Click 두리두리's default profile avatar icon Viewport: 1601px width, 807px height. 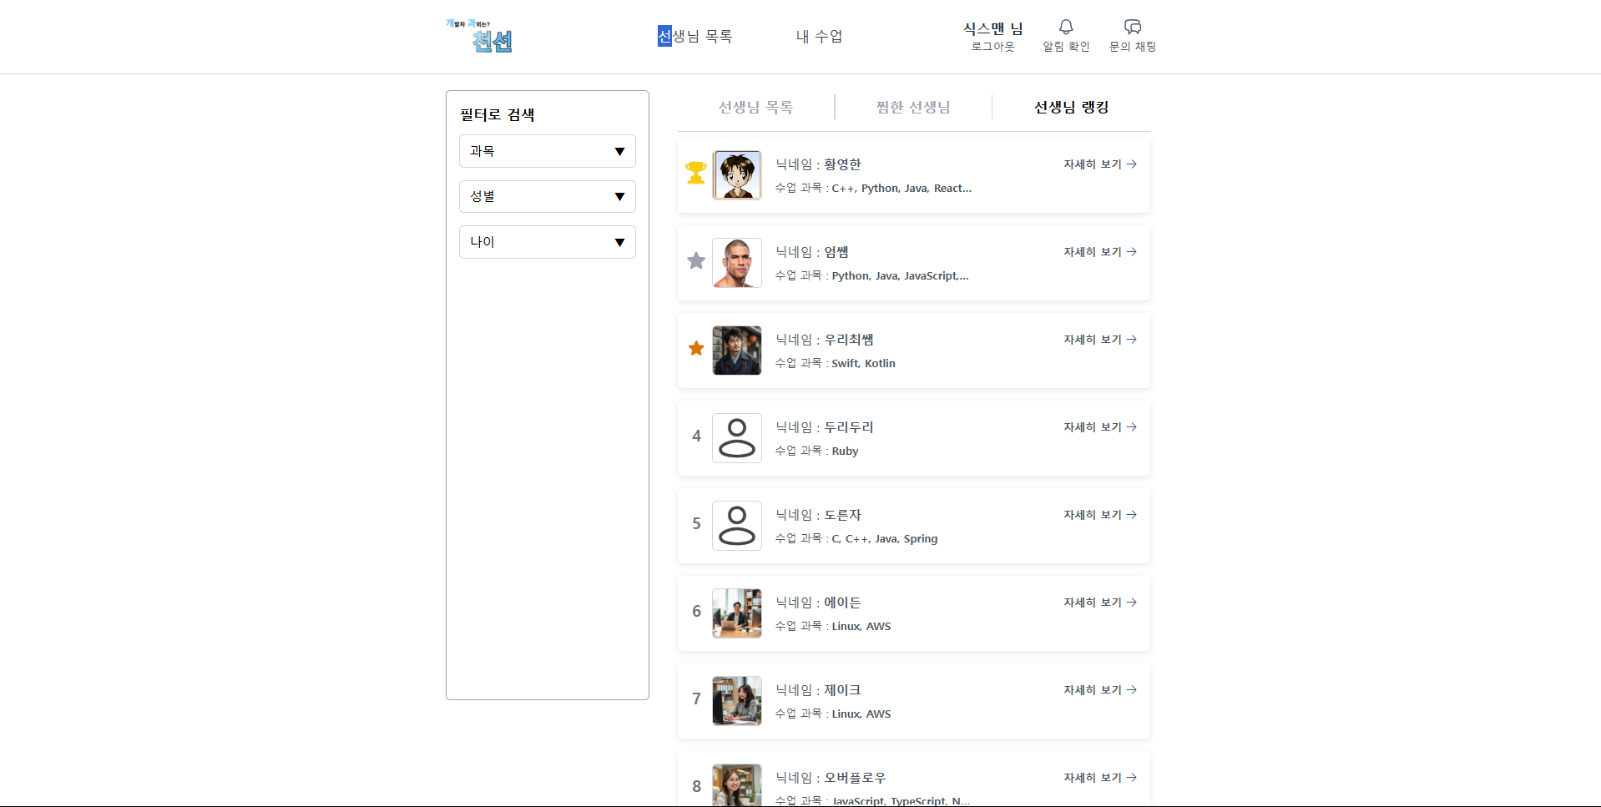coord(737,438)
